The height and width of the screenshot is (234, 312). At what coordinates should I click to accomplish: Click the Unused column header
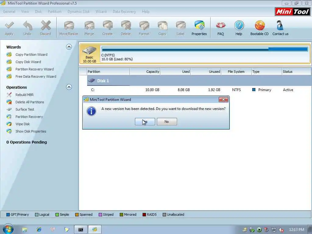206,72
